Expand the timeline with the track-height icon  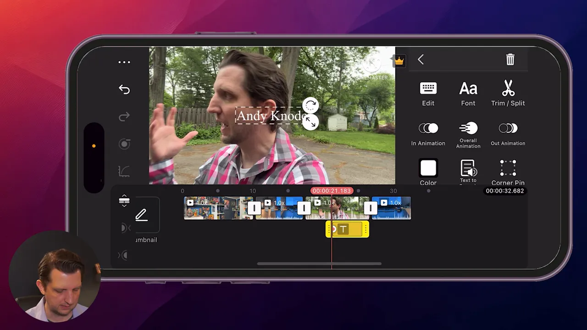[x=124, y=201]
